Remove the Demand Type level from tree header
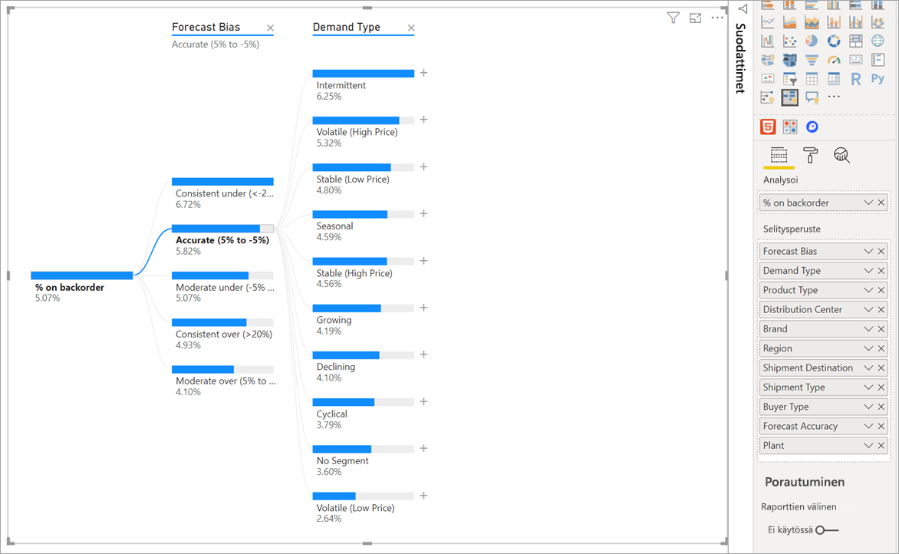 pos(411,28)
